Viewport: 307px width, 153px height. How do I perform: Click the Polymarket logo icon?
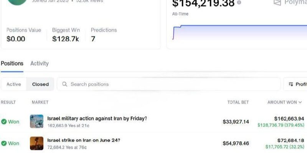click(277, 2)
